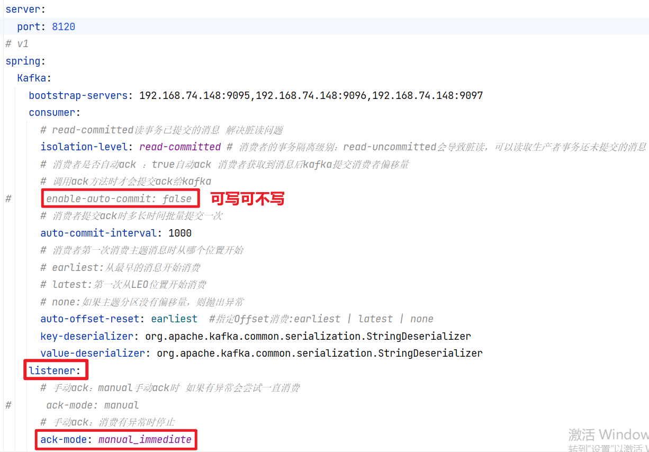Click the comment '消费者第一次消费主题消息时从哪个位置开始'

[x=142, y=250]
